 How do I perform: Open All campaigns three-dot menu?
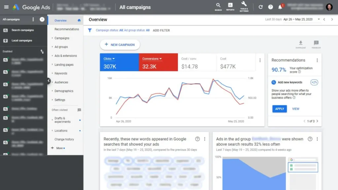point(33,19)
